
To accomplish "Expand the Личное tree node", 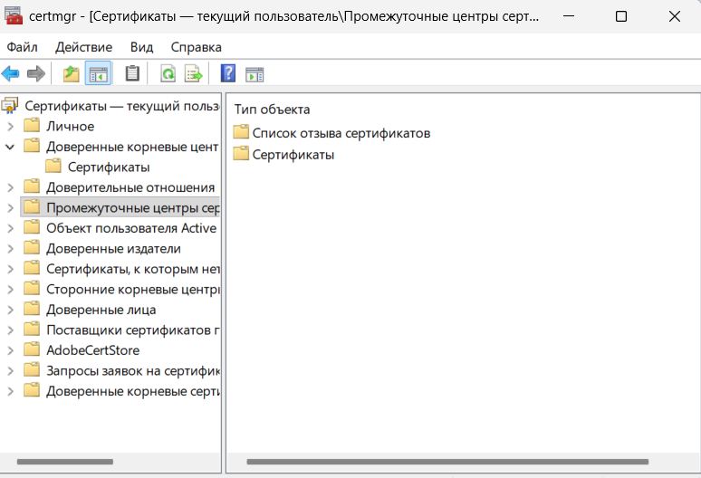I will coord(11,127).
